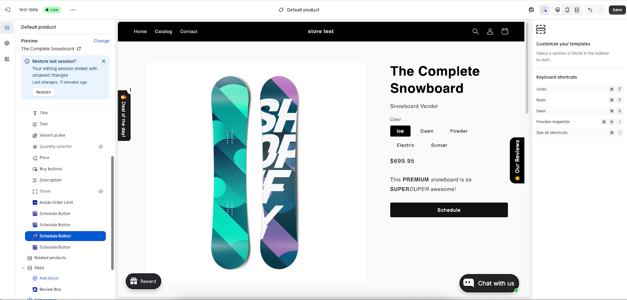Show the hidden Share block
This screenshot has height=300, width=627.
[100, 191]
